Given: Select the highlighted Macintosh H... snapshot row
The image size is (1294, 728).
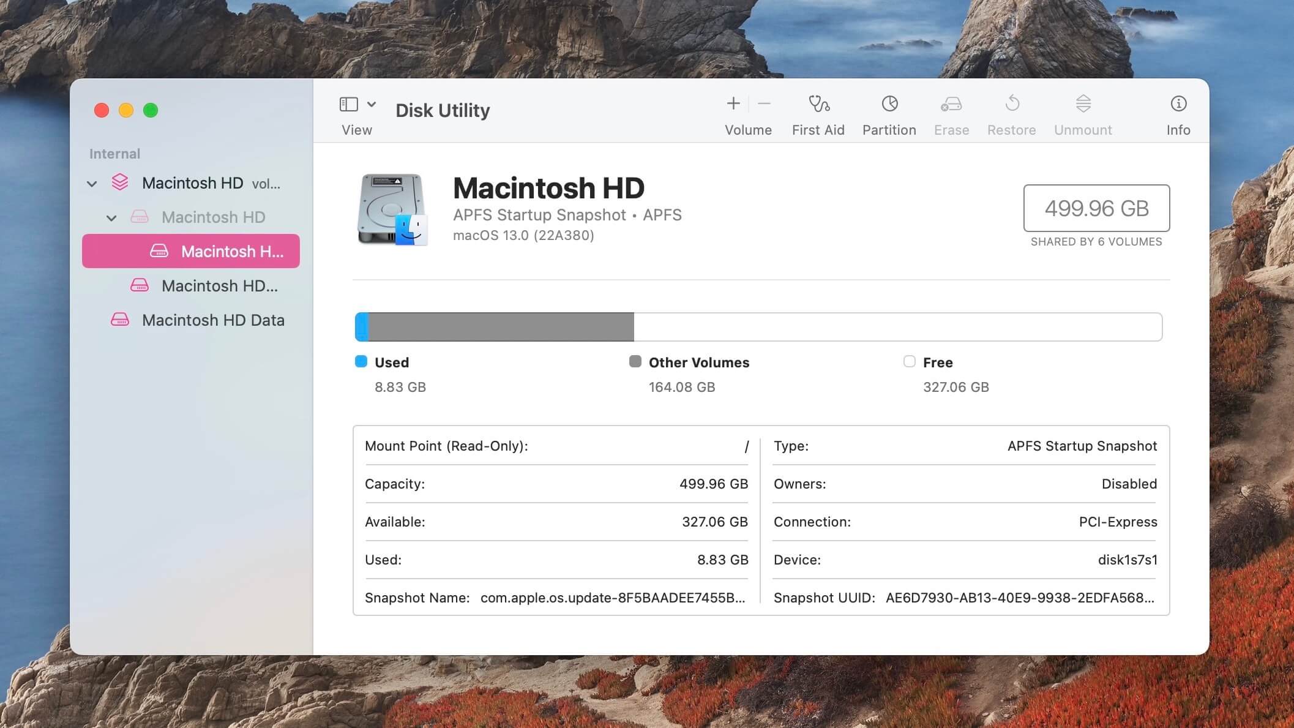Looking at the screenshot, I should [x=191, y=251].
